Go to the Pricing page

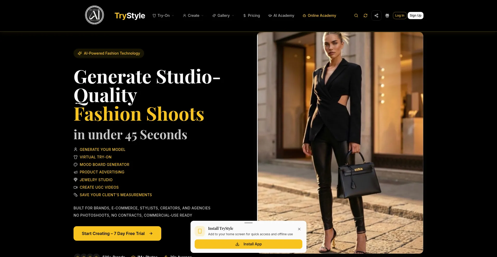251,16
